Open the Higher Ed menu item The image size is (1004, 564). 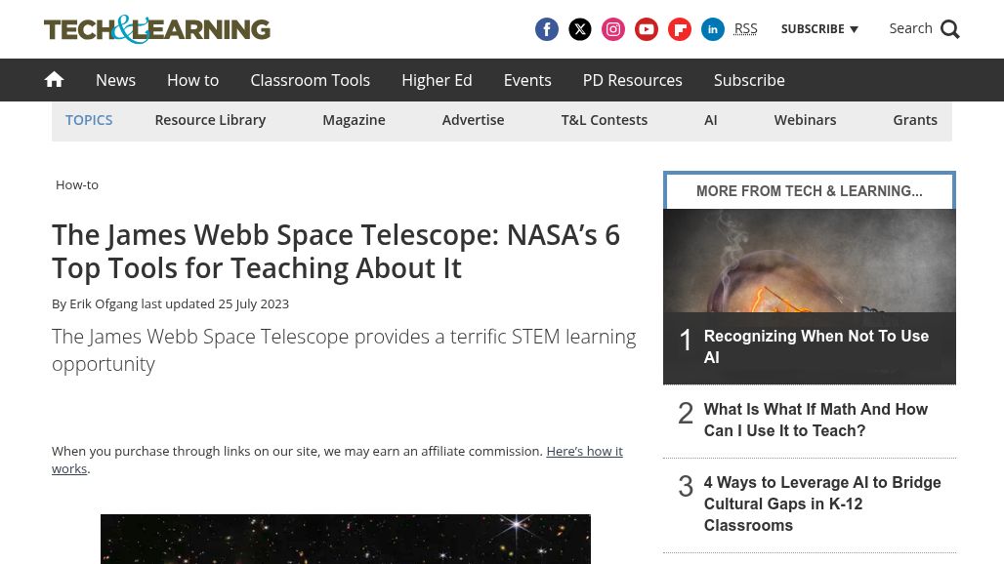[437, 80]
